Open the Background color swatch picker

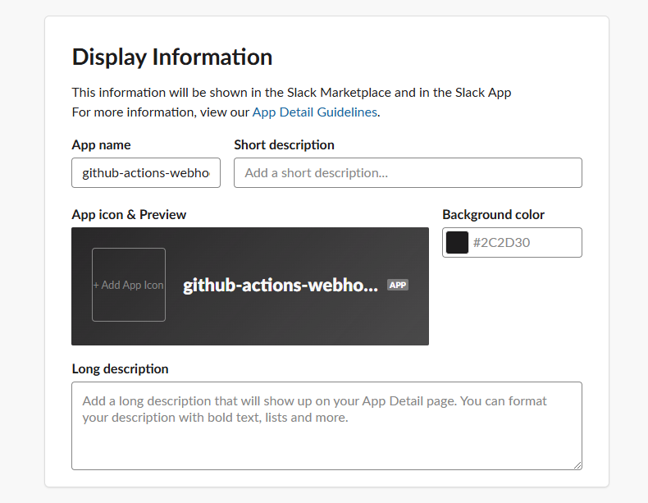point(457,243)
